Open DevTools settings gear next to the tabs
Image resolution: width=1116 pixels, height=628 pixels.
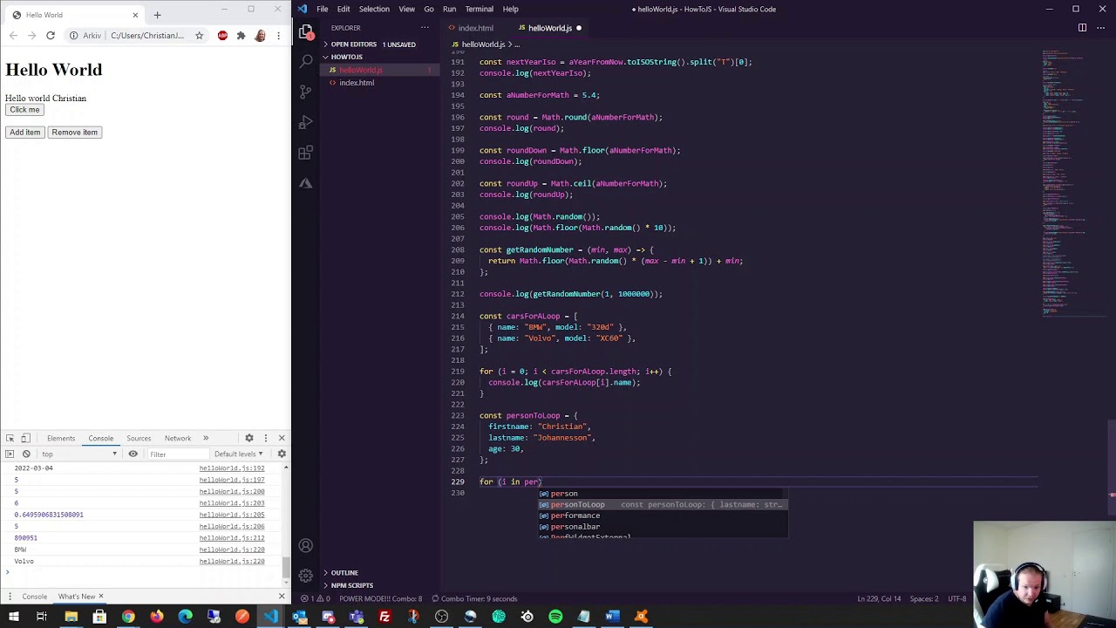pyautogui.click(x=248, y=438)
